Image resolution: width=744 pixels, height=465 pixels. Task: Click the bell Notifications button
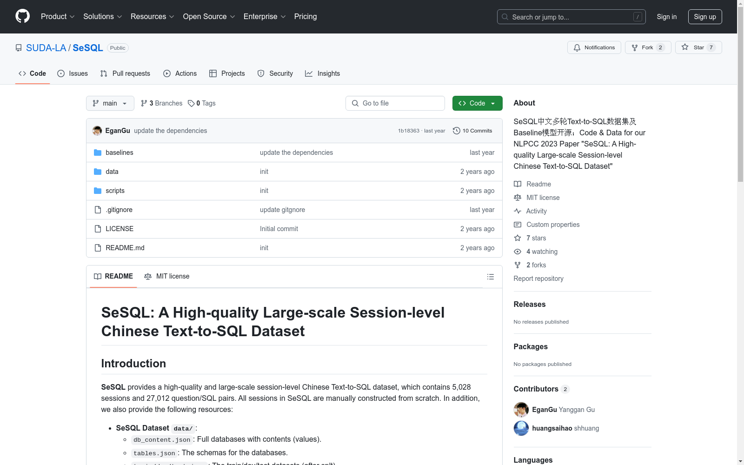594,47
